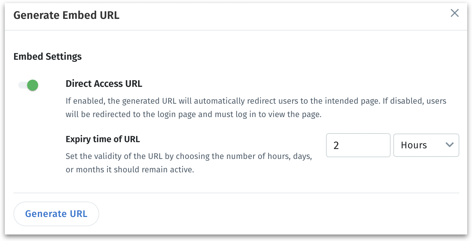Open the Hours unit dropdown
472x241 pixels.
(x=426, y=145)
